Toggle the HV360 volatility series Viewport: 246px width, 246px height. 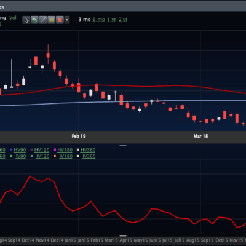tap(88, 150)
